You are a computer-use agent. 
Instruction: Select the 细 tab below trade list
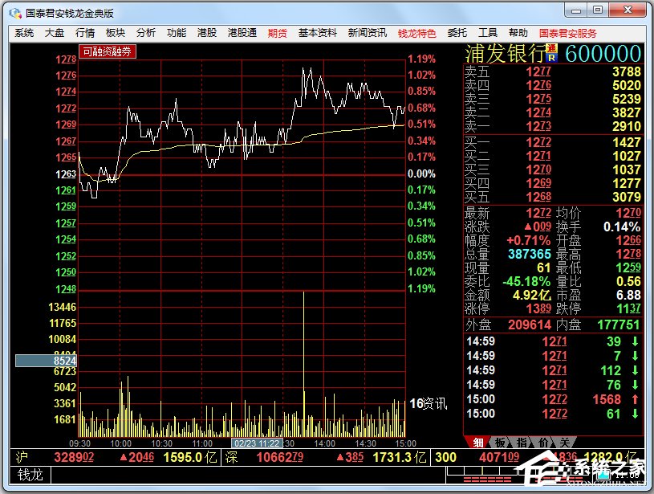pos(478,443)
